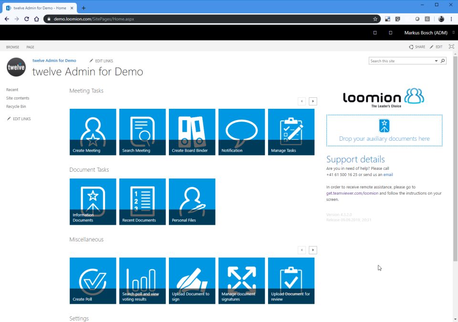This screenshot has width=458, height=322.
Task: Select the Create Poll tile
Action: (x=93, y=280)
